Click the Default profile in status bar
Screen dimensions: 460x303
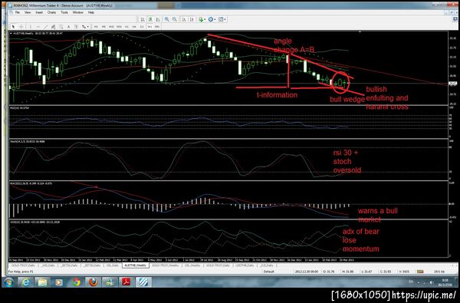pyautogui.click(x=269, y=272)
